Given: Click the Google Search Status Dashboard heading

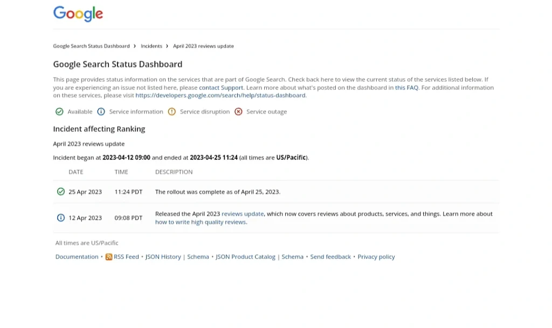Looking at the screenshot, I should (118, 64).
